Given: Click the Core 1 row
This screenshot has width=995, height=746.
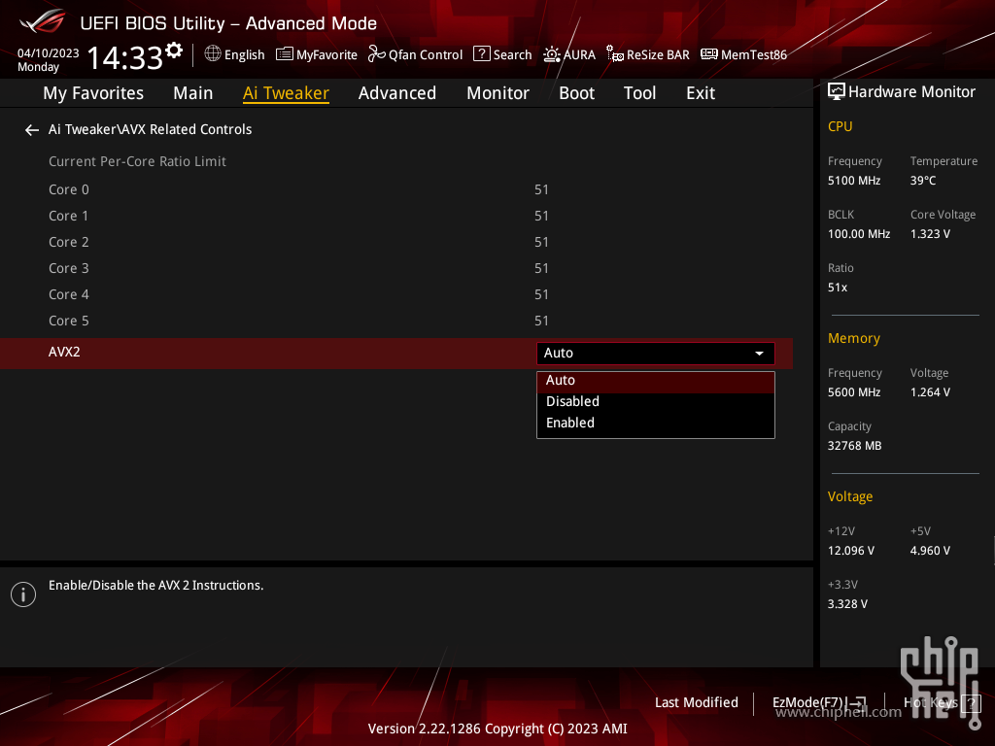Looking at the screenshot, I should (x=396, y=217).
